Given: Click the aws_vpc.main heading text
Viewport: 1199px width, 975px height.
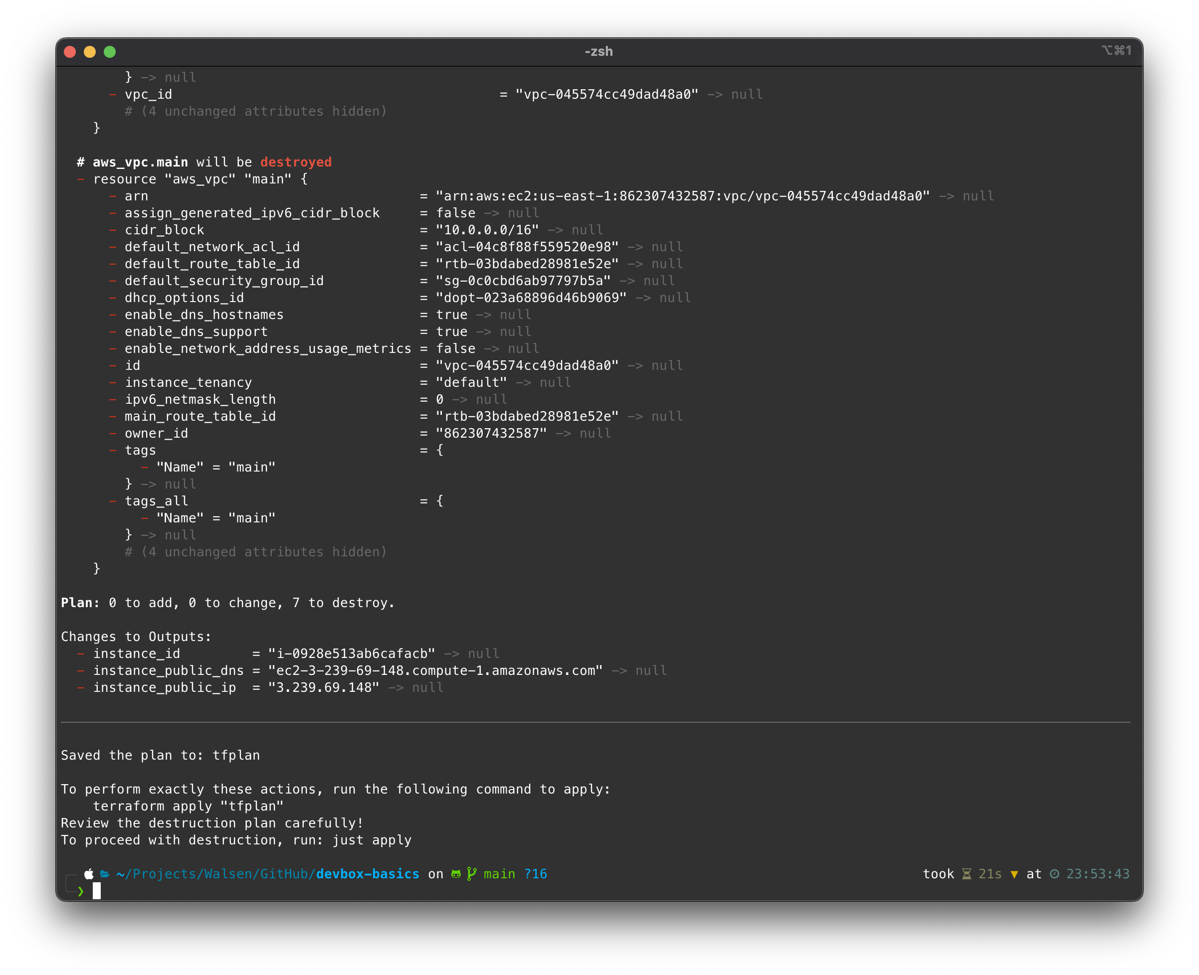Looking at the screenshot, I should (x=141, y=162).
